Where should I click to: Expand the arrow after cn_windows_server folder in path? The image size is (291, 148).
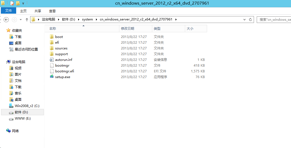click(x=176, y=19)
